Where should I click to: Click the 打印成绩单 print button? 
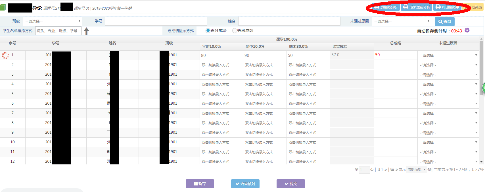tap(447, 7)
